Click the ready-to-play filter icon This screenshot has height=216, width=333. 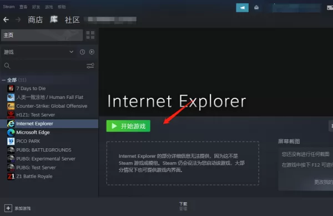92,52
